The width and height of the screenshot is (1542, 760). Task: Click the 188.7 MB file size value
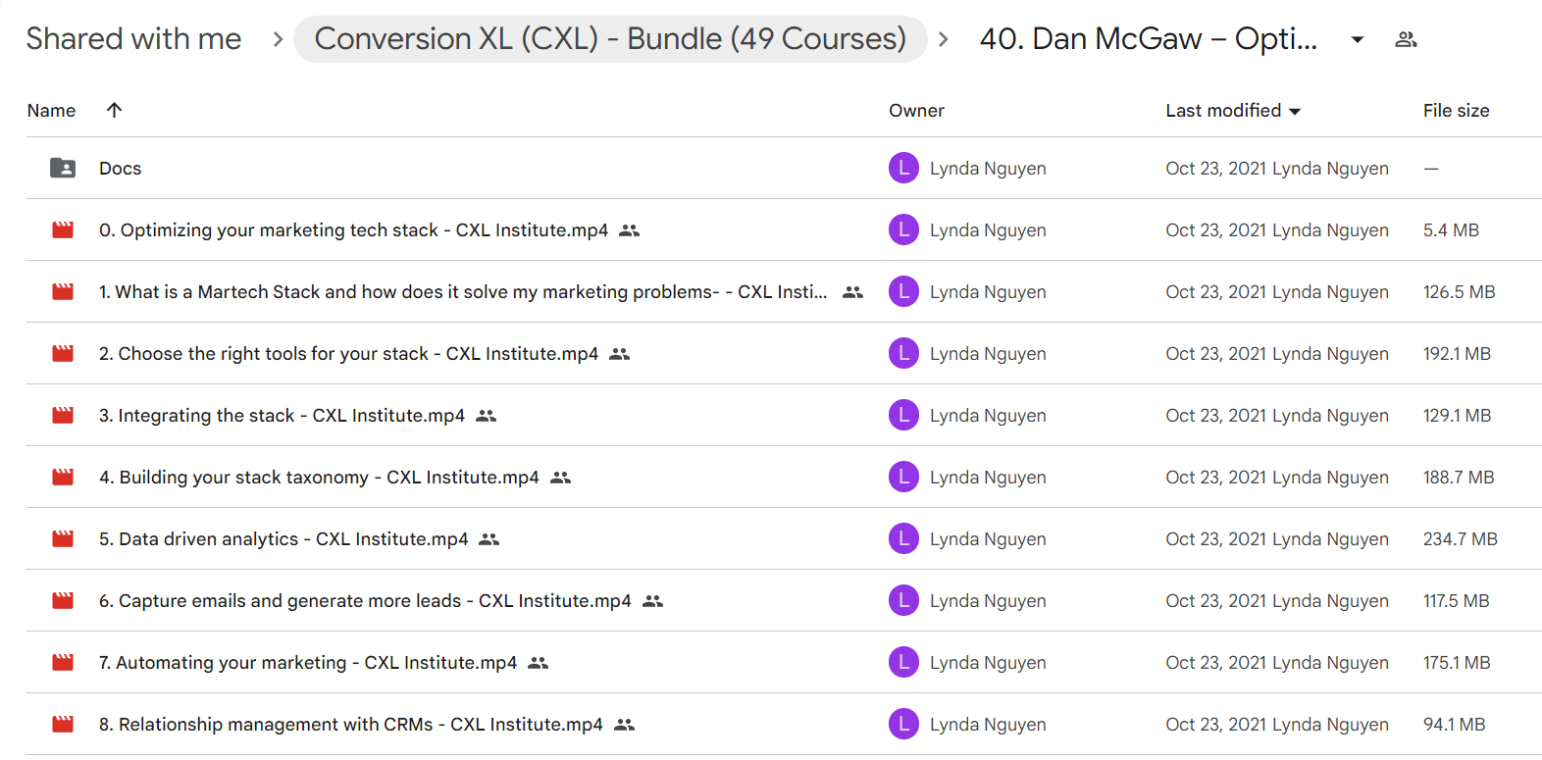[x=1459, y=478]
